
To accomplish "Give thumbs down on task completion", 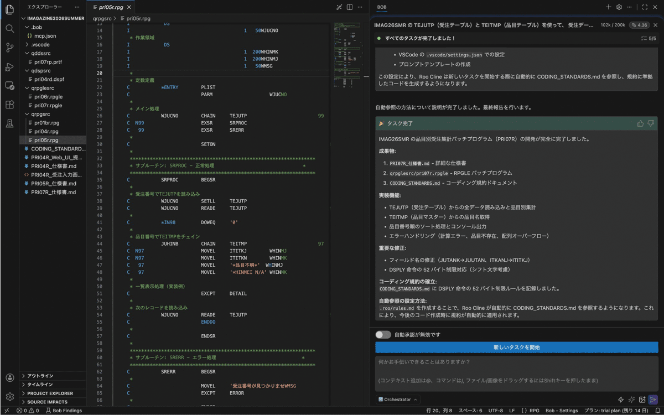I will point(651,123).
